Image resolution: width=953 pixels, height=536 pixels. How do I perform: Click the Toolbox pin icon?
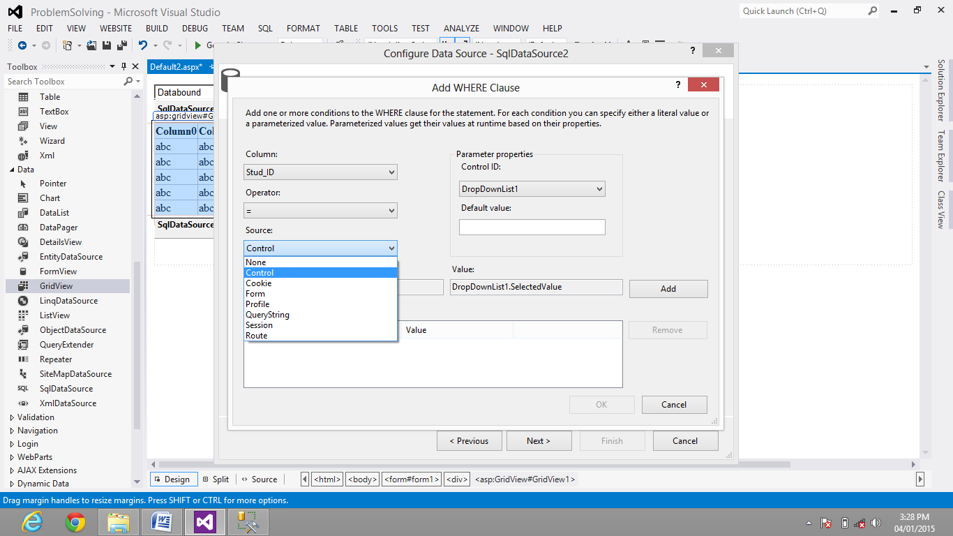click(x=124, y=67)
